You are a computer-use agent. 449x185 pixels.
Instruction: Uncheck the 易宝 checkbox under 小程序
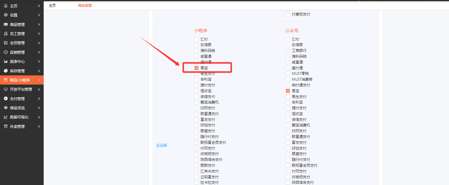tap(196, 68)
